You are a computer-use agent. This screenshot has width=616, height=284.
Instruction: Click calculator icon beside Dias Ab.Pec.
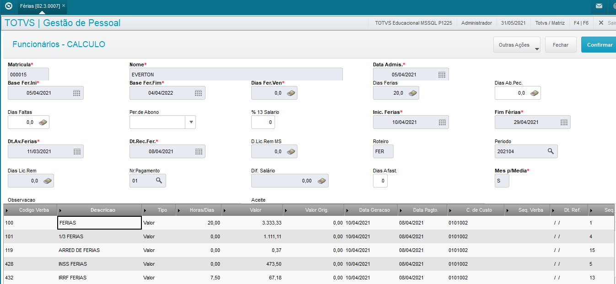[x=534, y=93]
